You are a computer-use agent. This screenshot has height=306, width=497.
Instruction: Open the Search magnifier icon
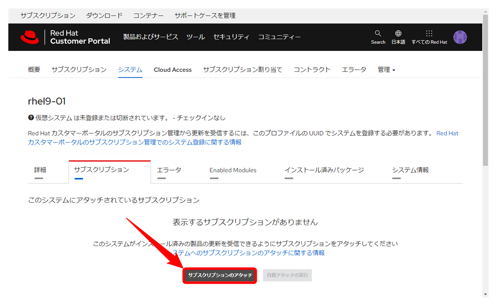(378, 34)
